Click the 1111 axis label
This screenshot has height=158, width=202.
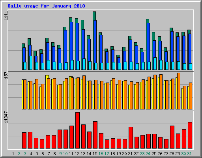(6, 16)
